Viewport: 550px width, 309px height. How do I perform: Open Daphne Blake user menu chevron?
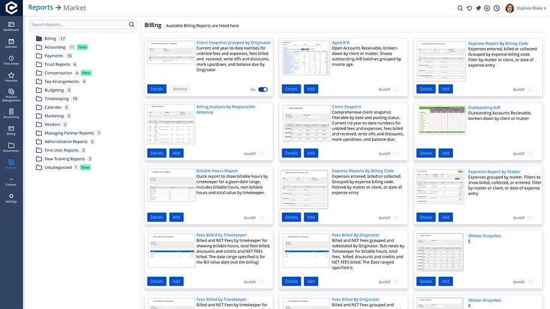[545, 8]
